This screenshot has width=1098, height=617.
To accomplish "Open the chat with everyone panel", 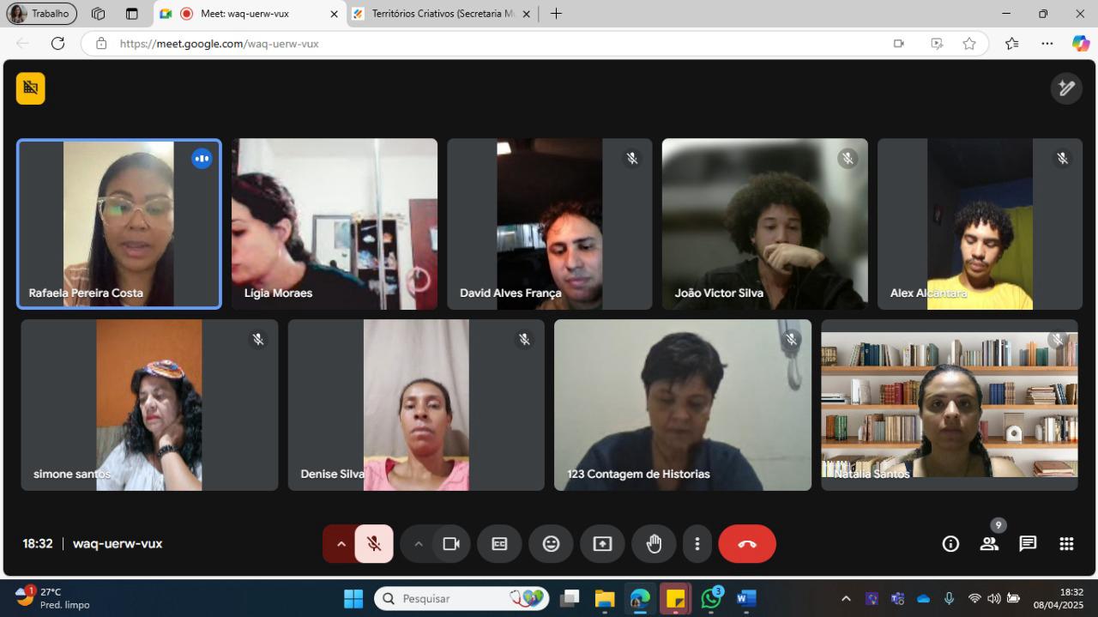I will click(x=1028, y=544).
